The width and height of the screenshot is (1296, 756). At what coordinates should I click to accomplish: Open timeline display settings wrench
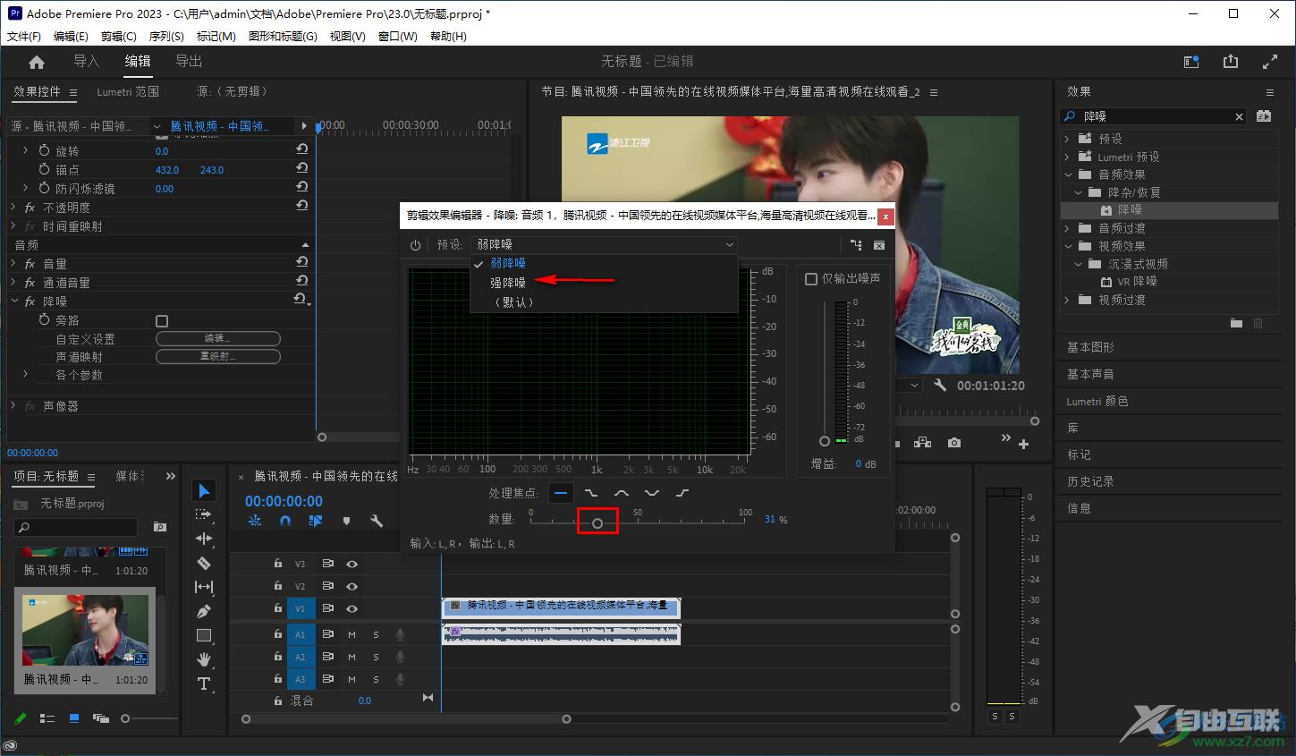point(377,521)
